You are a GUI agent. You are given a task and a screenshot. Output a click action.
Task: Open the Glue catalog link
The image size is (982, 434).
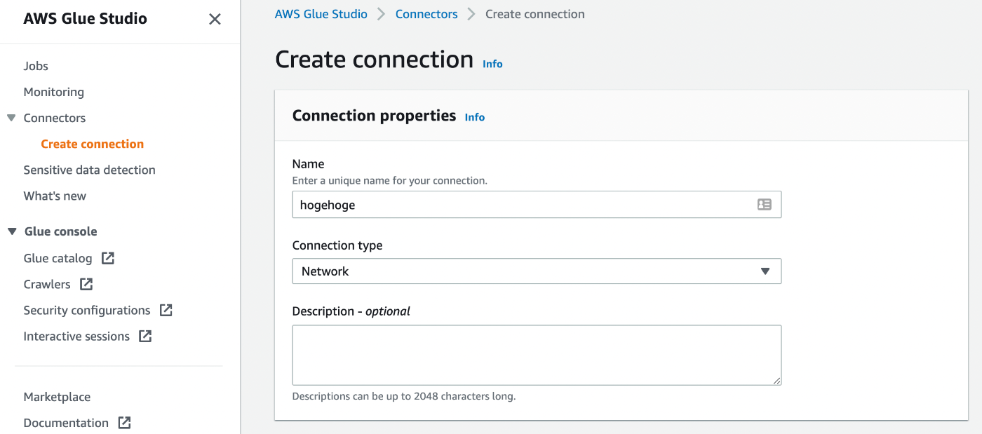tap(58, 258)
